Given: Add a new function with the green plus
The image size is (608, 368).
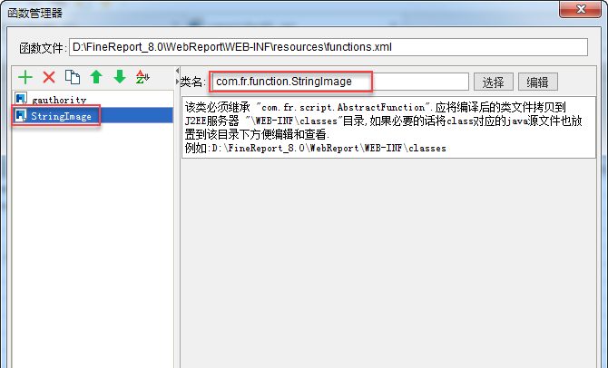Looking at the screenshot, I should 25,77.
